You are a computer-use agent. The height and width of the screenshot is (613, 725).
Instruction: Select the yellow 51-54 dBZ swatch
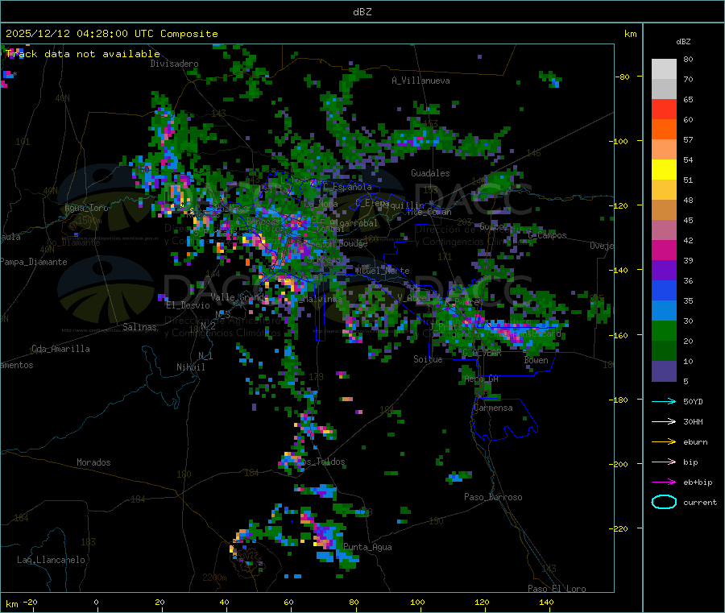[664, 170]
